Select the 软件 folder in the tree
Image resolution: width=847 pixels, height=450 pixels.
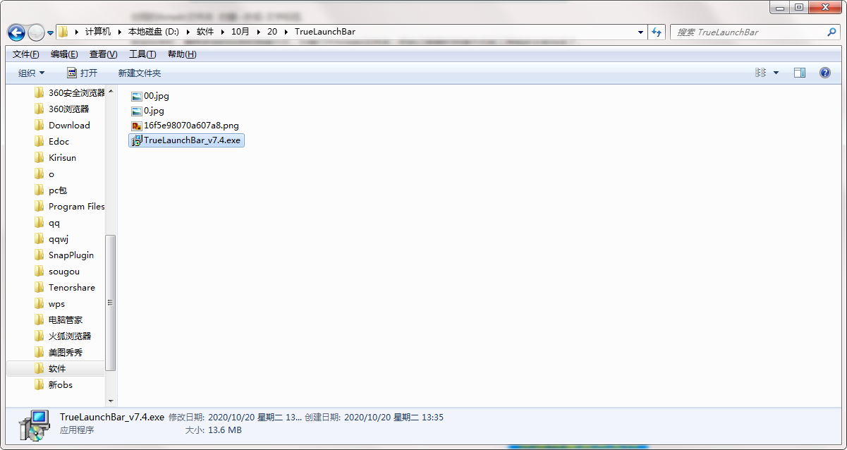click(x=57, y=369)
